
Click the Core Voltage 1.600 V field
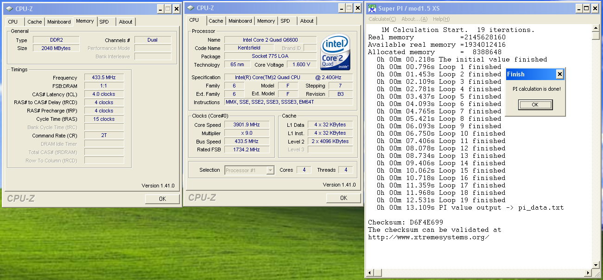[x=302, y=65]
